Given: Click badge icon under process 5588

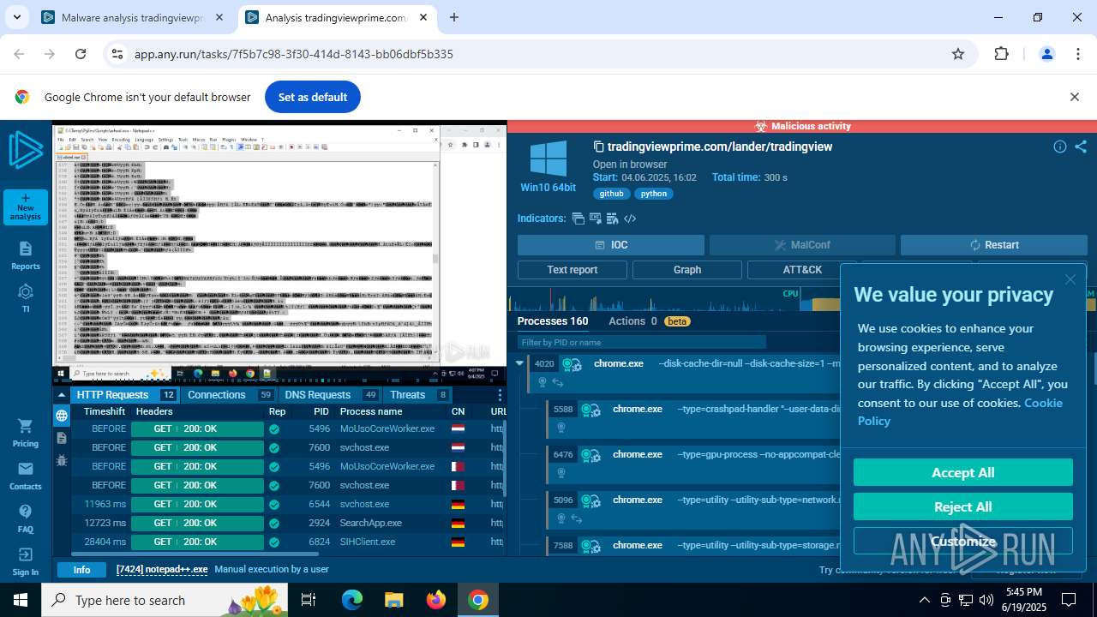Looking at the screenshot, I should tap(561, 428).
